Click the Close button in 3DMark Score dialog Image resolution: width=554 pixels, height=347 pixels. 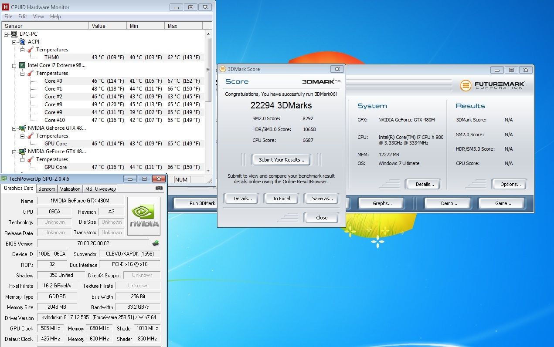tap(322, 218)
